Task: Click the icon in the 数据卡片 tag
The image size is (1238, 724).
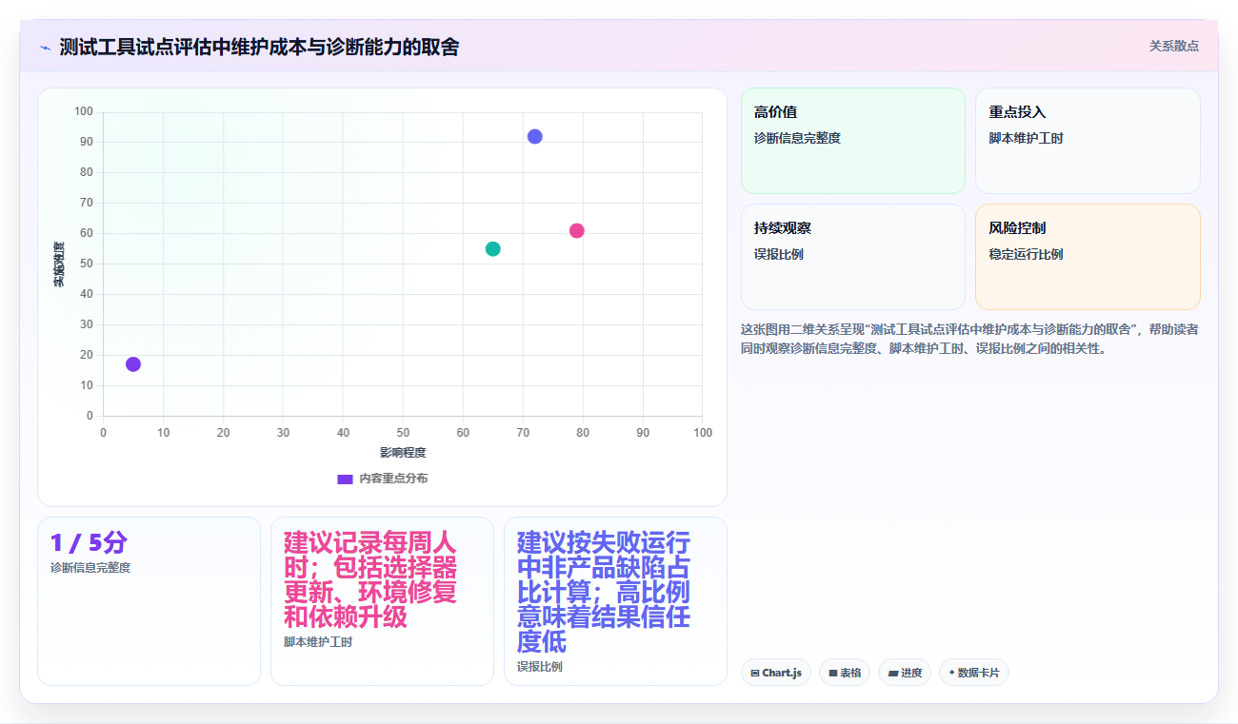Action: (951, 673)
